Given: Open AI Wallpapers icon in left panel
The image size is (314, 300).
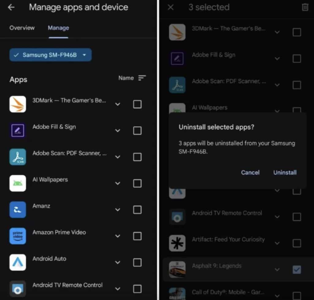Looking at the screenshot, I should (x=17, y=183).
